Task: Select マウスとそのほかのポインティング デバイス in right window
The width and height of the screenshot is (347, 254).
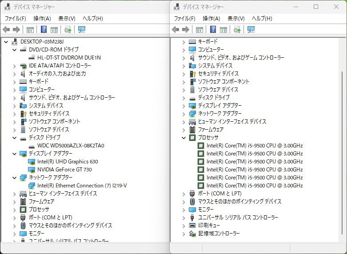Action: 239,201
